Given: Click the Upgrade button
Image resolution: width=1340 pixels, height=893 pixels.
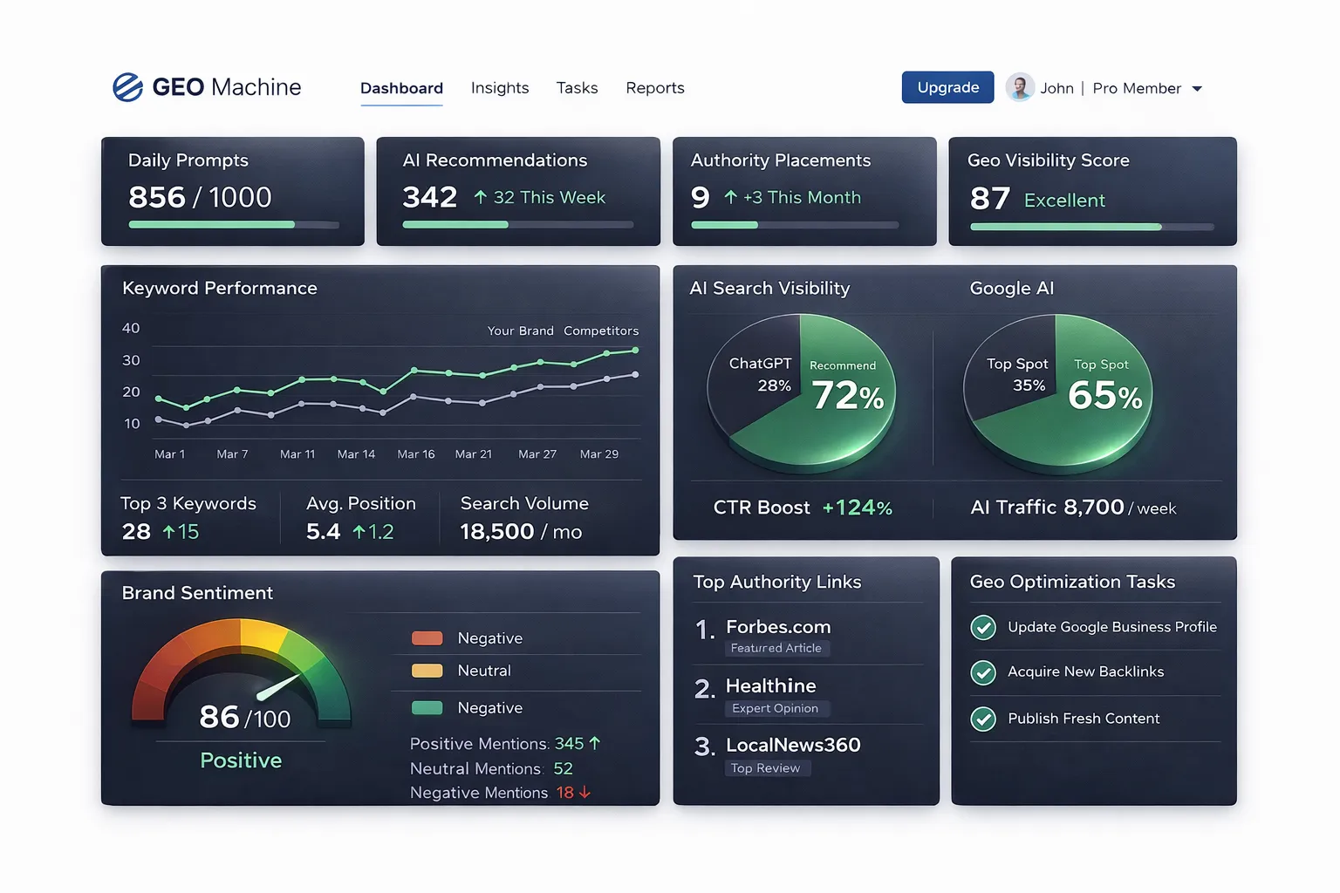Looking at the screenshot, I should point(947,87).
